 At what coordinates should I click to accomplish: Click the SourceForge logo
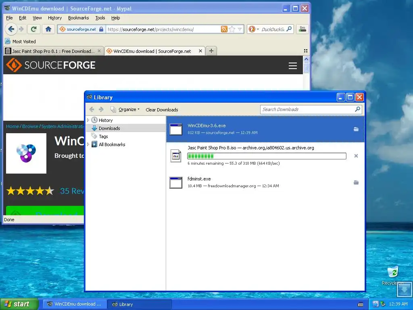click(50, 65)
